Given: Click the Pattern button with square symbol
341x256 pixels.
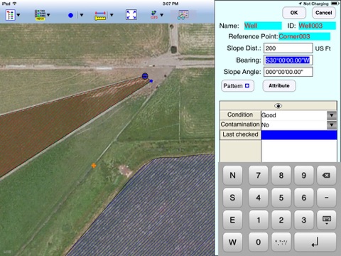Looking at the screenshot, I should (237, 86).
